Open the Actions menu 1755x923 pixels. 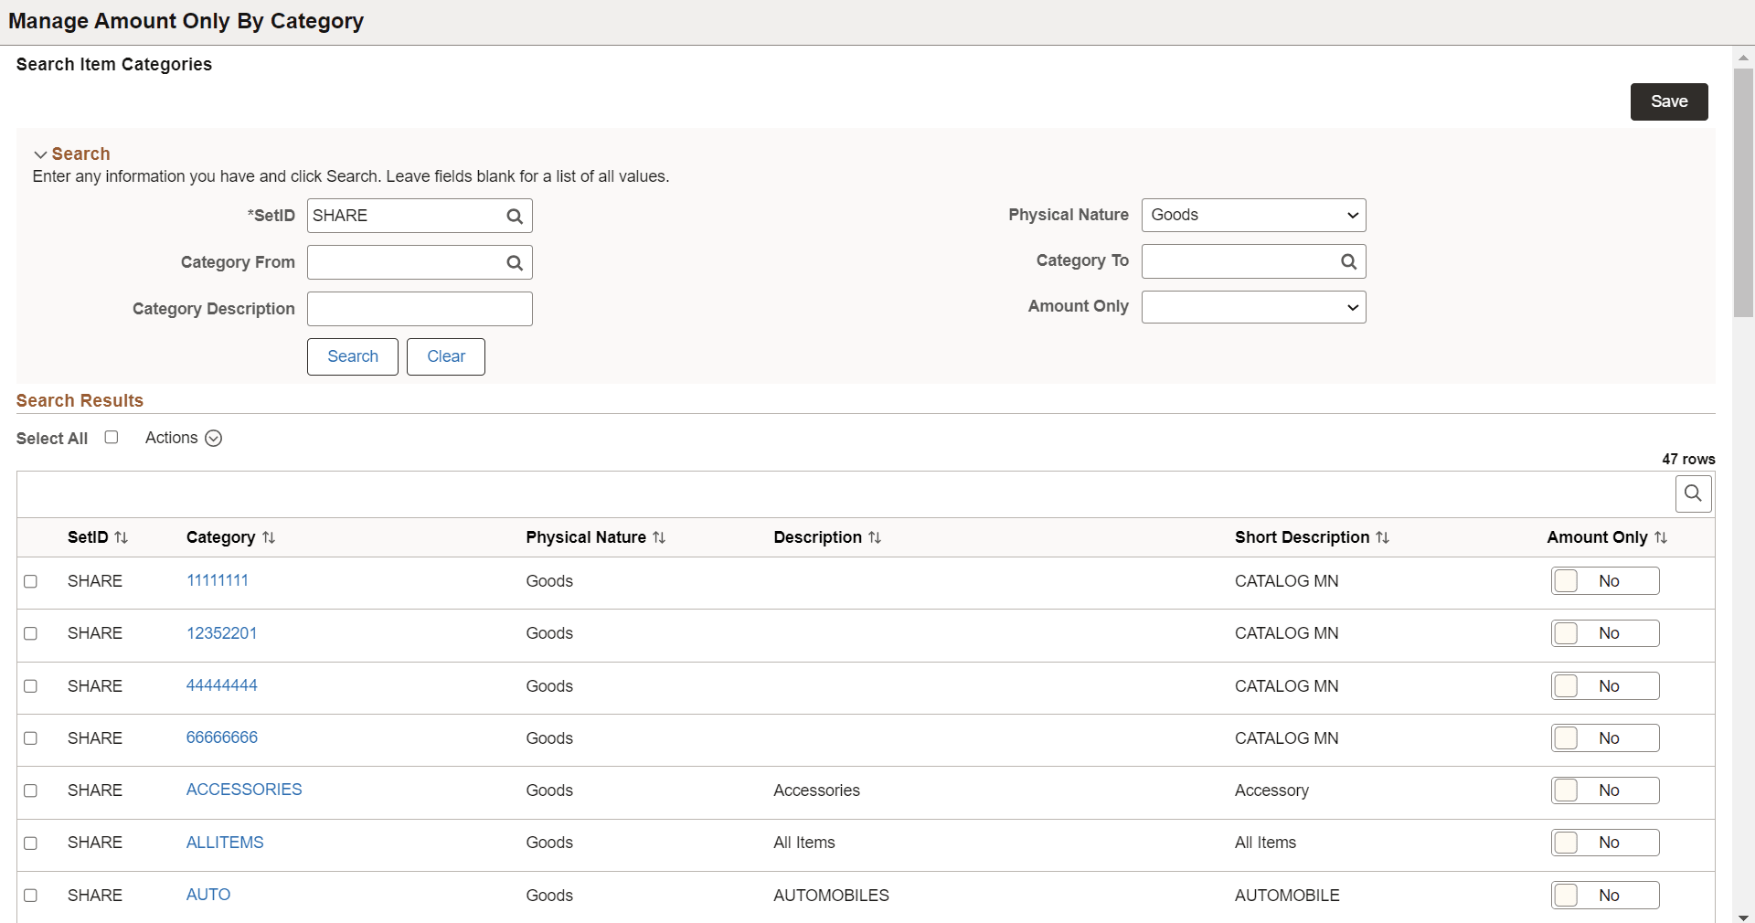point(213,439)
